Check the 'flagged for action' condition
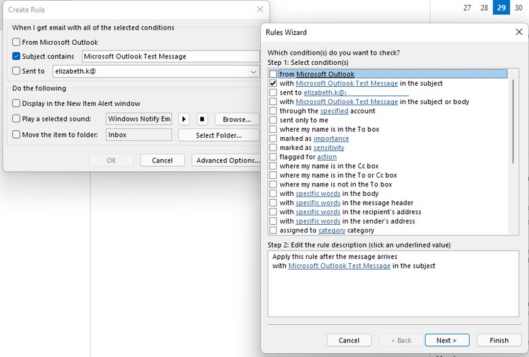 pos(273,157)
